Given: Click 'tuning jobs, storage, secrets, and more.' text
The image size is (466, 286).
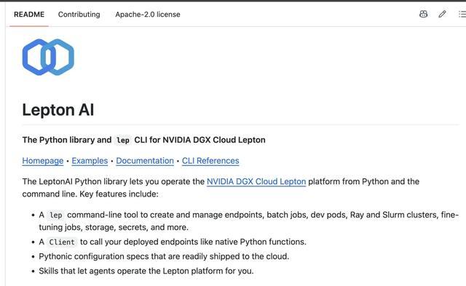Looking at the screenshot, I should 114,227.
